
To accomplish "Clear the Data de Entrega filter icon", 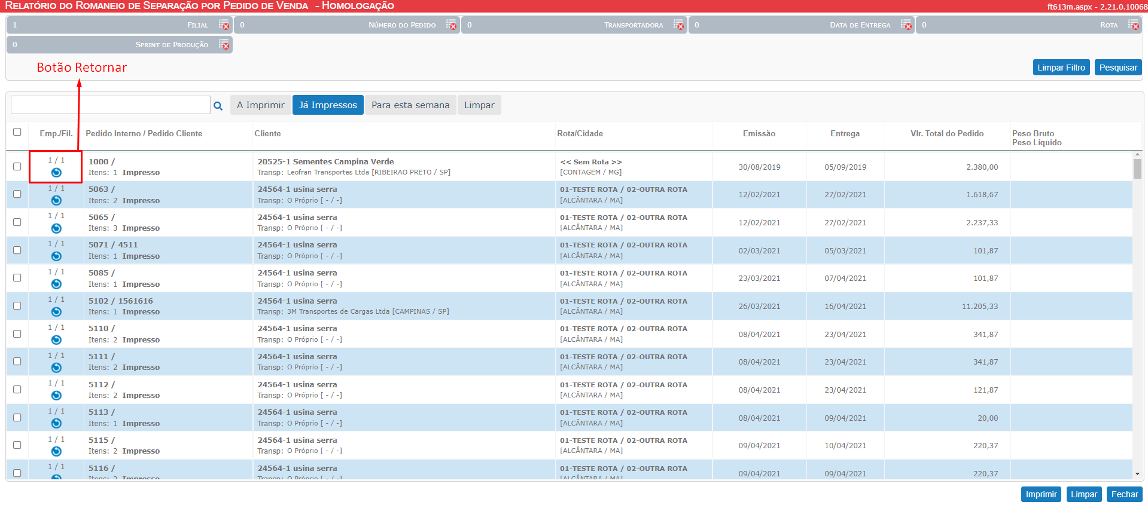I will (x=906, y=25).
